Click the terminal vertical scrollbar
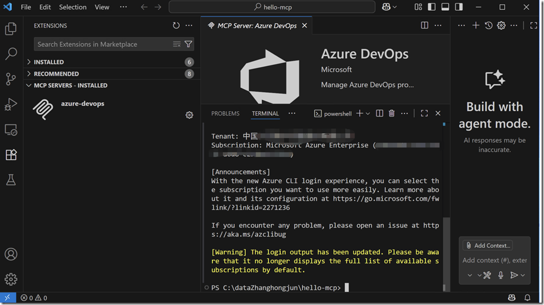Viewport: 544px width, 305px height. pyautogui.click(x=447, y=254)
